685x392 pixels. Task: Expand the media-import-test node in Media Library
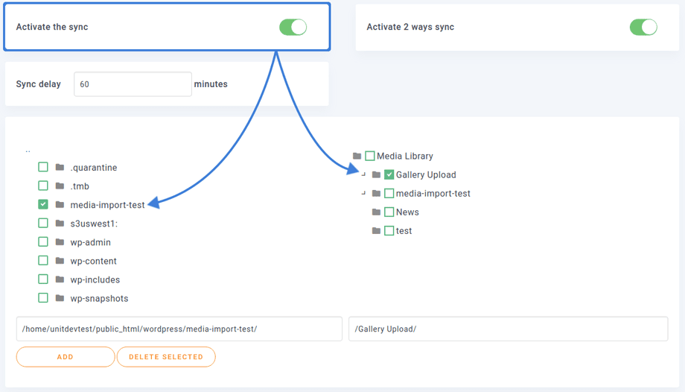tap(364, 194)
